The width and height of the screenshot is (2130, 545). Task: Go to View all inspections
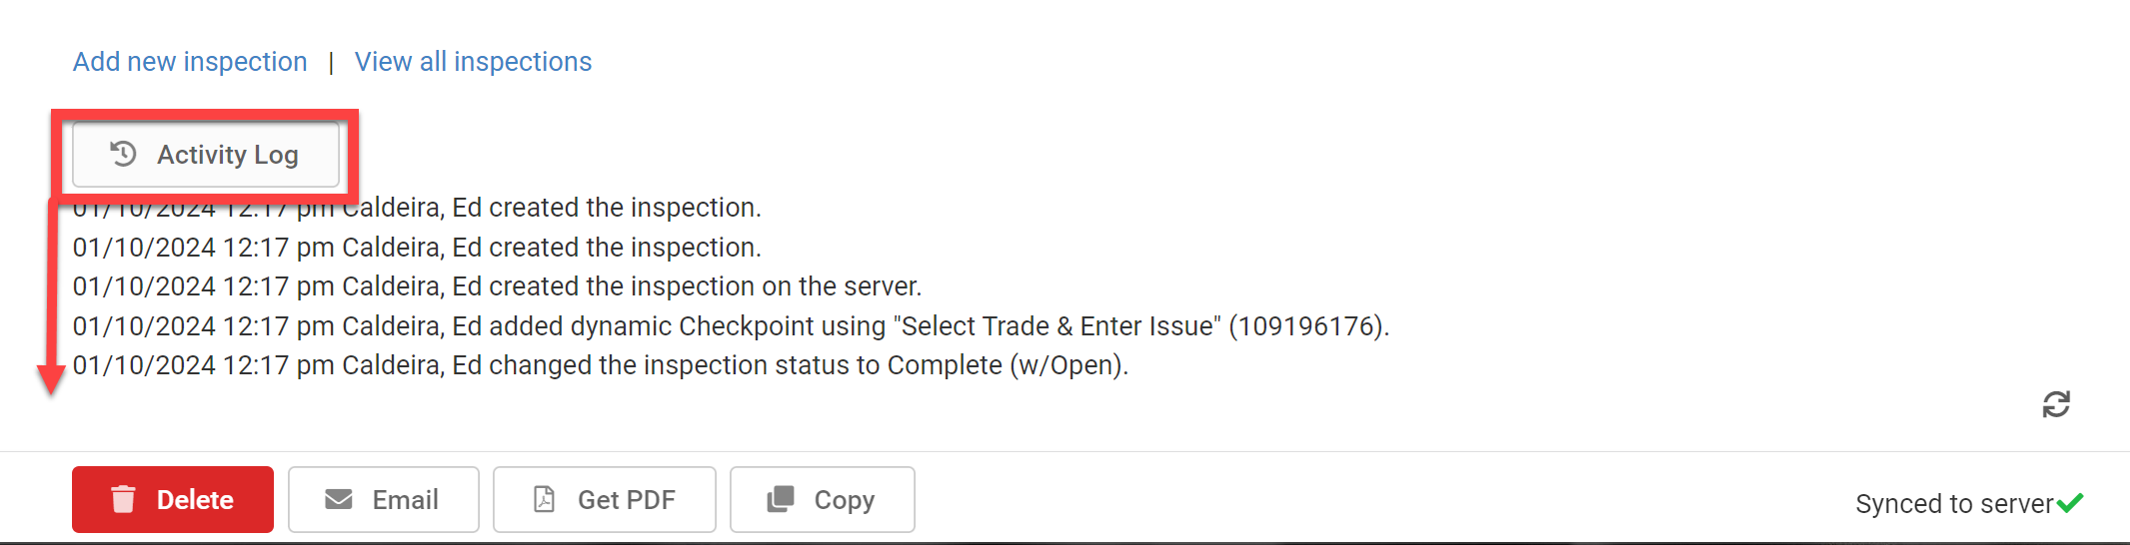pyautogui.click(x=473, y=62)
